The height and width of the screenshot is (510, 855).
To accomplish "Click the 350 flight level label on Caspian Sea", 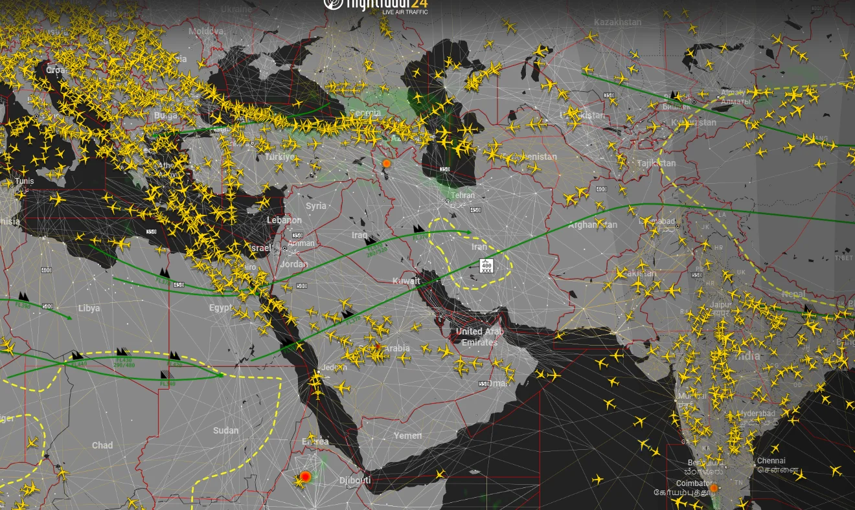I will point(444,170).
